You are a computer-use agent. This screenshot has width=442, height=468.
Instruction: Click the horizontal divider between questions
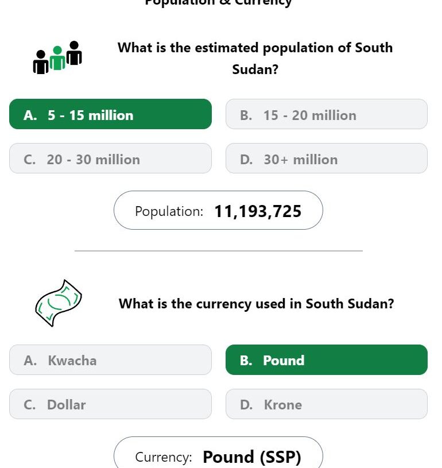coord(219,251)
